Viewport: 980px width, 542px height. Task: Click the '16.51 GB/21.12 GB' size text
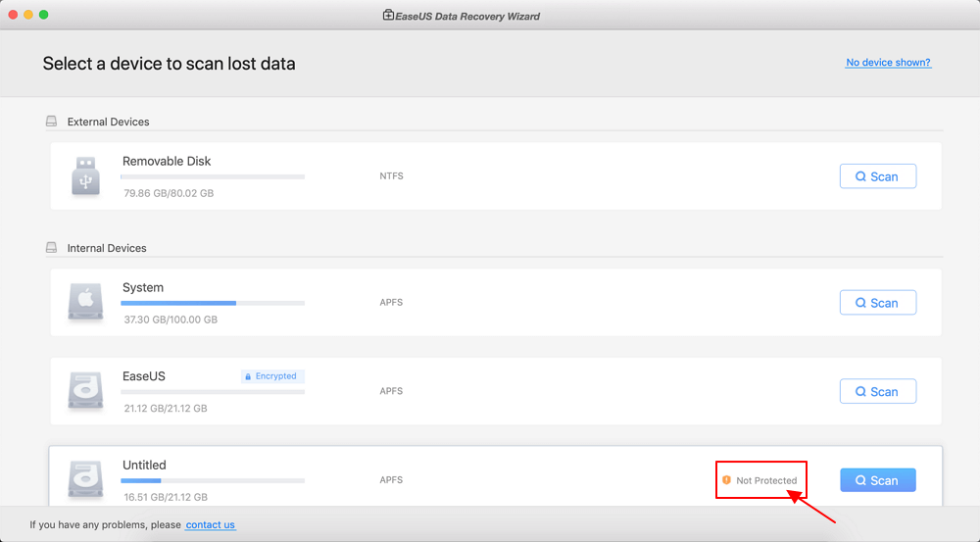tap(166, 497)
